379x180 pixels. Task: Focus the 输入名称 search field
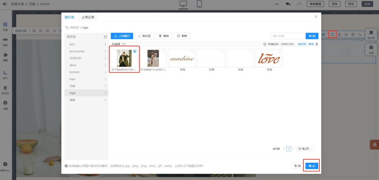point(288,36)
